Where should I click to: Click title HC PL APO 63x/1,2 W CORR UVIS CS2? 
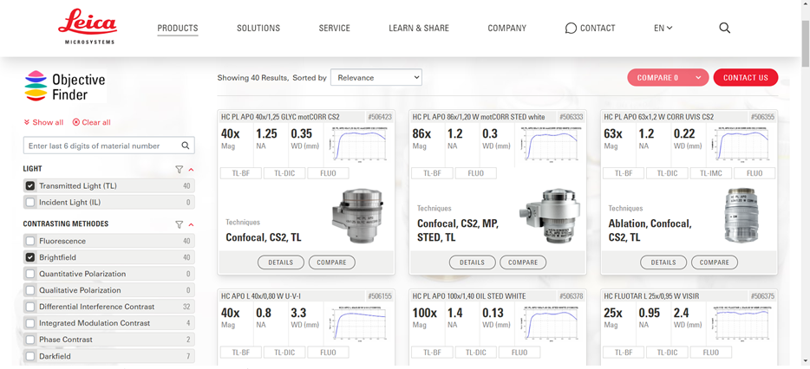point(658,117)
